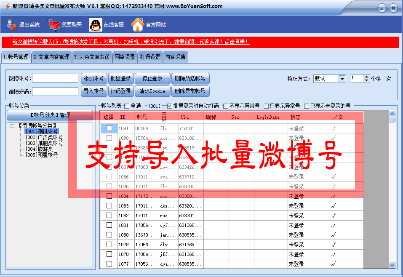Enable 不显示异常号 checkbox
Viewport: 403px width, 277px height.
[226, 106]
